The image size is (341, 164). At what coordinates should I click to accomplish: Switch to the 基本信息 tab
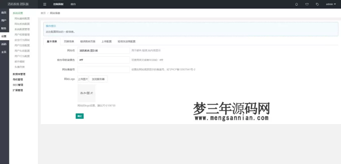[52, 41]
